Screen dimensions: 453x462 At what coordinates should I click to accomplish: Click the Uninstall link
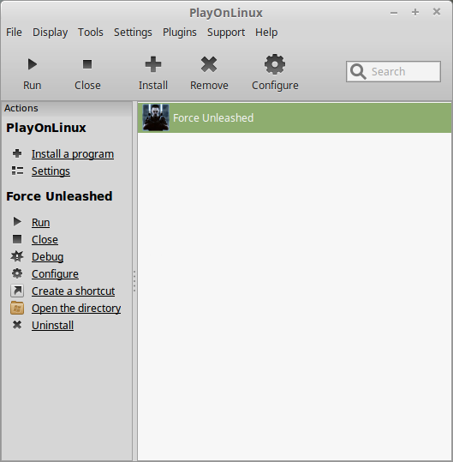click(52, 326)
